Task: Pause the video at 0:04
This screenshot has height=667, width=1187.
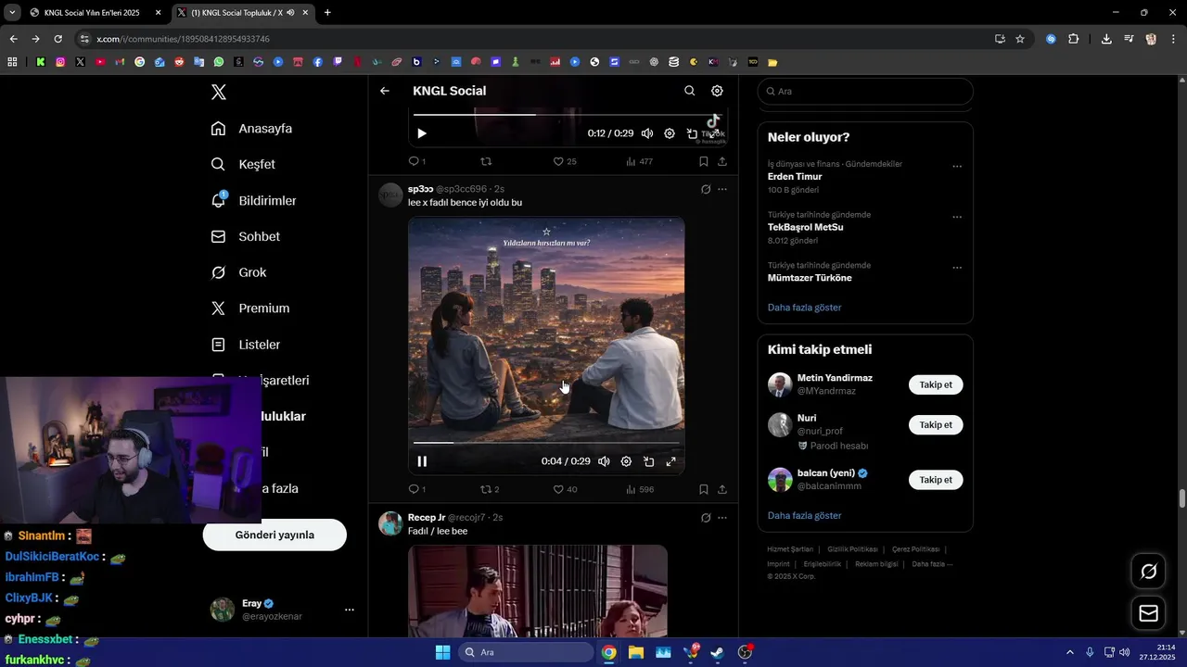Action: pyautogui.click(x=422, y=461)
